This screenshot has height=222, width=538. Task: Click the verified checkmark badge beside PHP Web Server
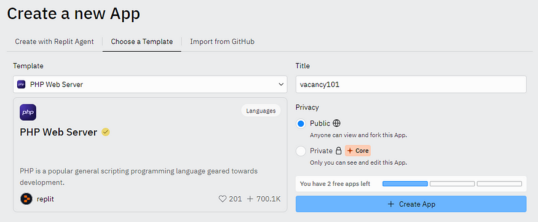click(106, 132)
